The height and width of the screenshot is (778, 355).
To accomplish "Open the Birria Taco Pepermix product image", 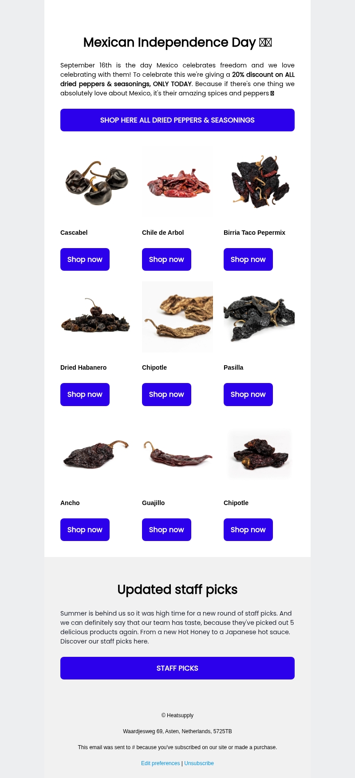I will click(x=259, y=182).
